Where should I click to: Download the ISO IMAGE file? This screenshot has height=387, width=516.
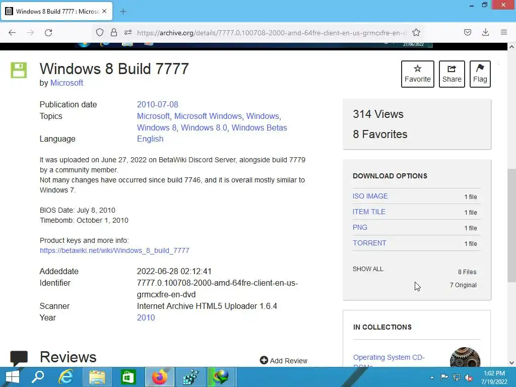(x=370, y=196)
